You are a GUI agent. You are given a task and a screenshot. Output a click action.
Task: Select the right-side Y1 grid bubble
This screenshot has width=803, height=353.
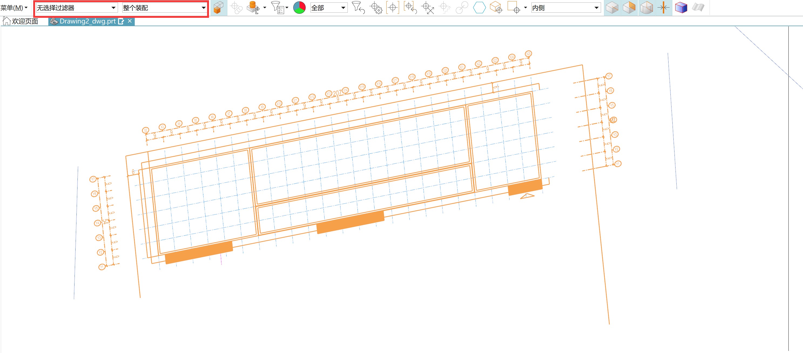(x=618, y=163)
